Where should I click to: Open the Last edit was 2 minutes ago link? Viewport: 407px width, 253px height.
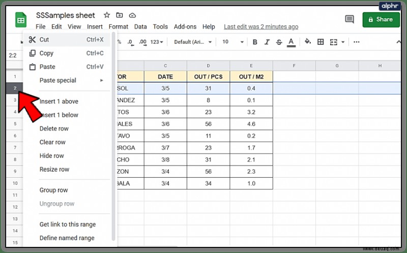[x=261, y=27]
